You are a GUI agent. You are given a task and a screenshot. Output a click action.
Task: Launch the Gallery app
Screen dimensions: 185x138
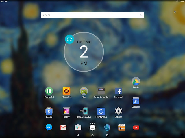point(66,111)
